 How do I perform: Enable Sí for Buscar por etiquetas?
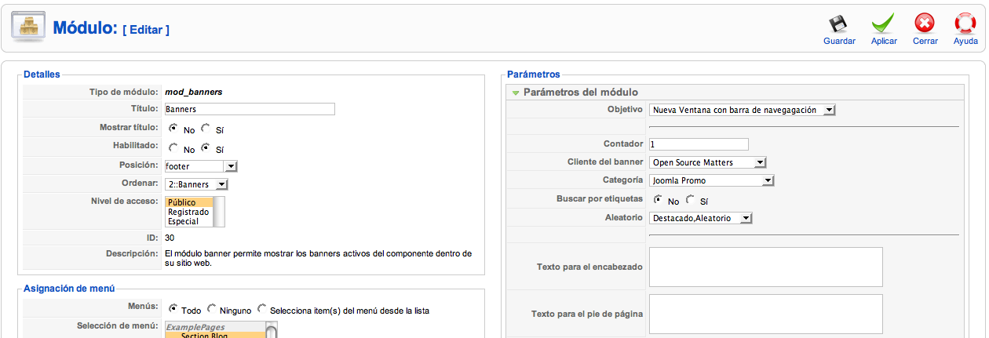(x=691, y=200)
